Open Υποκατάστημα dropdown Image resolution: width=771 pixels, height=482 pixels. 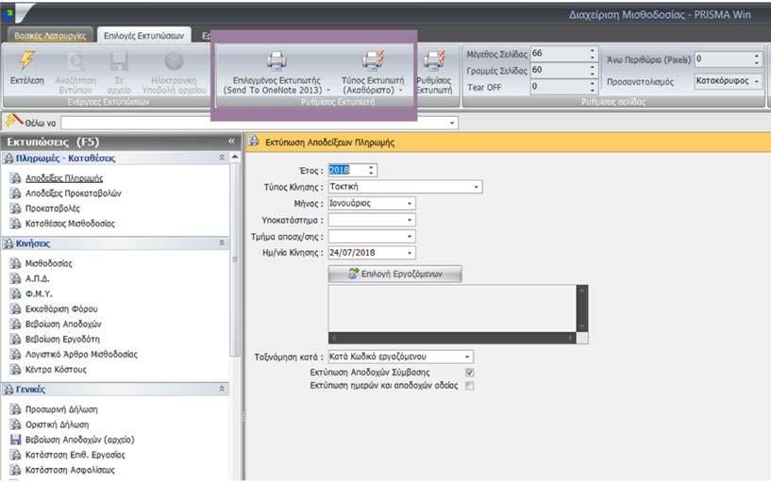[410, 220]
